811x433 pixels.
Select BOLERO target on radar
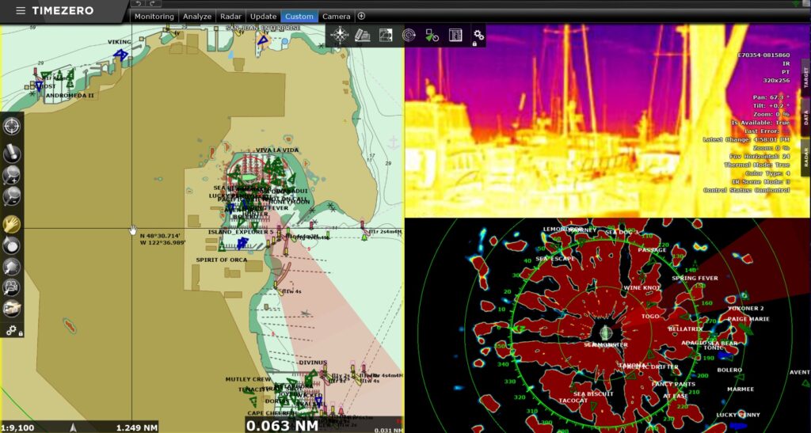pos(729,370)
